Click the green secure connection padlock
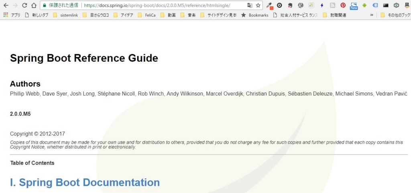The width and height of the screenshot is (411, 193). tap(44, 5)
